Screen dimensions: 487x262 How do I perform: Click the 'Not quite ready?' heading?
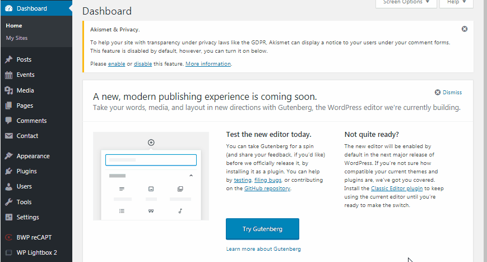click(372, 135)
